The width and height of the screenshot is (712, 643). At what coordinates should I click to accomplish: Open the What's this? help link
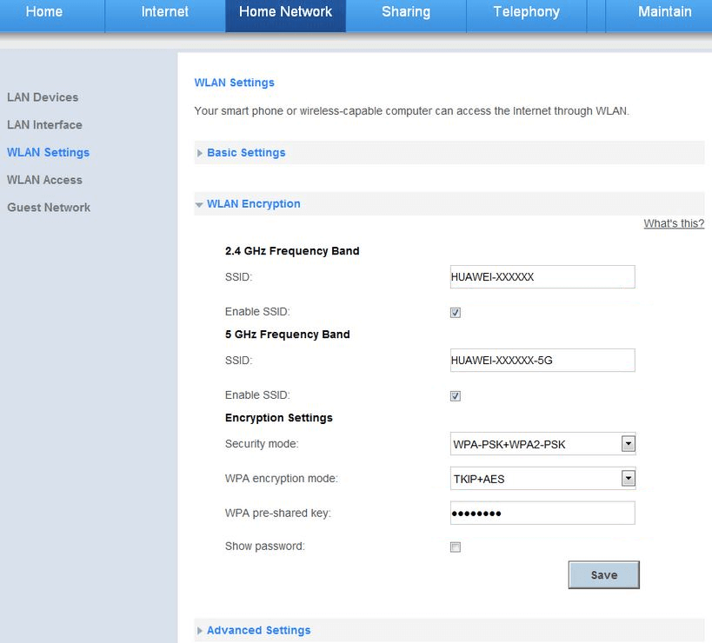[673, 224]
